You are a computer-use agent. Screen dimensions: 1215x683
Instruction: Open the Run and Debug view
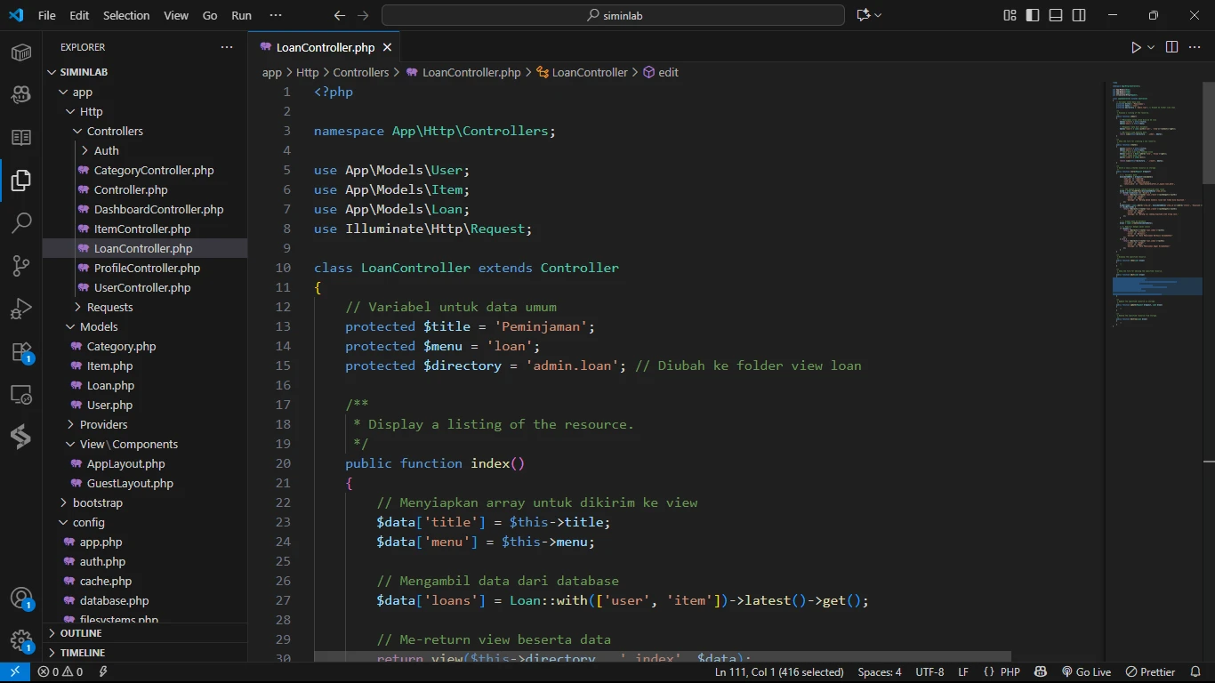coord(21,309)
